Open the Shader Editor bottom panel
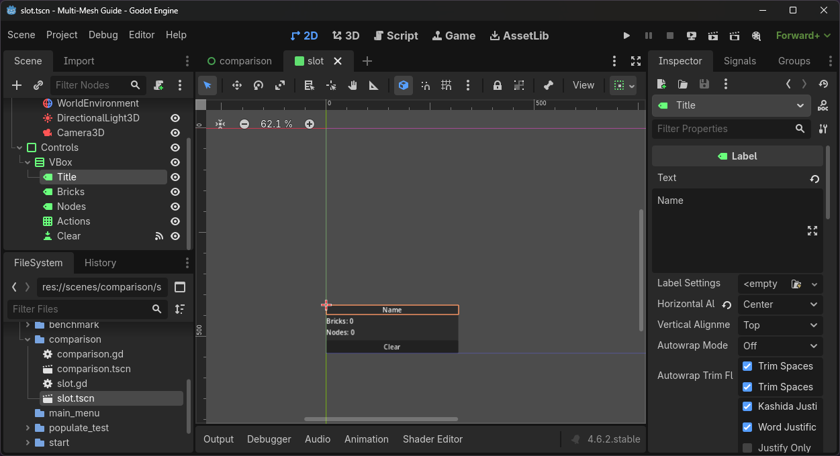840x456 pixels. point(433,439)
